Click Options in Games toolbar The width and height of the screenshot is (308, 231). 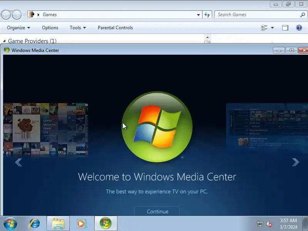50,28
